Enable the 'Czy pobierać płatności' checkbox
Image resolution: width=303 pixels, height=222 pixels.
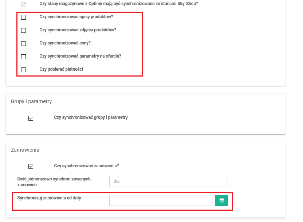[24, 70]
